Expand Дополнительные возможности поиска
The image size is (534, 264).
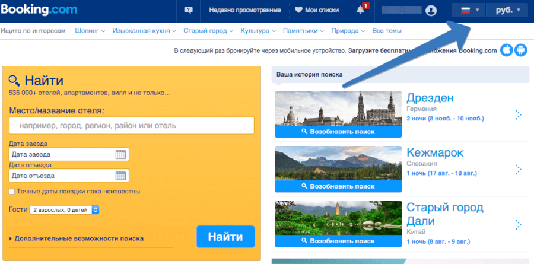(x=76, y=238)
